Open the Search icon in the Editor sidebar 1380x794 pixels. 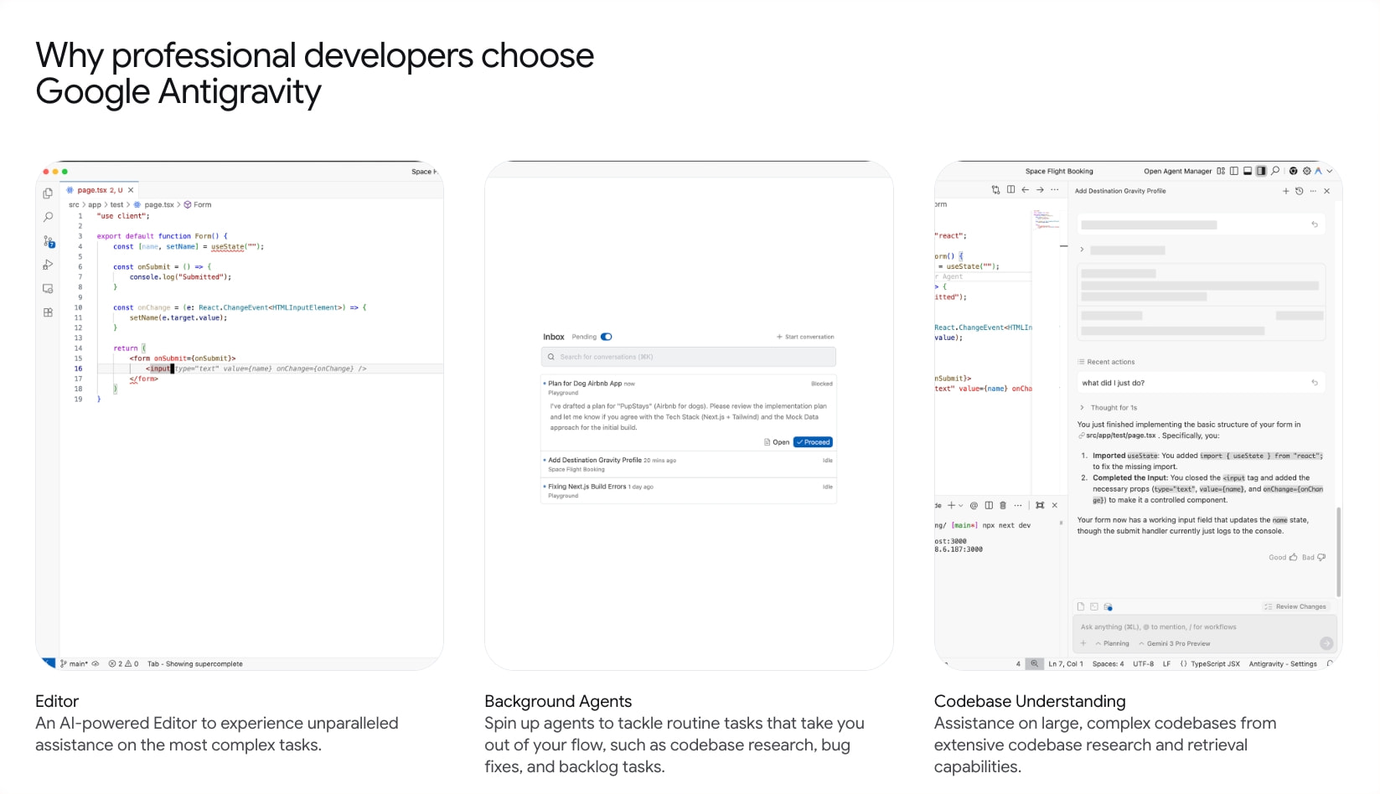click(48, 217)
